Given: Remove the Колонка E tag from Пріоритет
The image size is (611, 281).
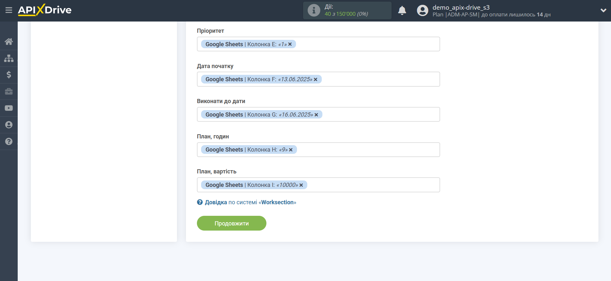Looking at the screenshot, I should coord(290,44).
